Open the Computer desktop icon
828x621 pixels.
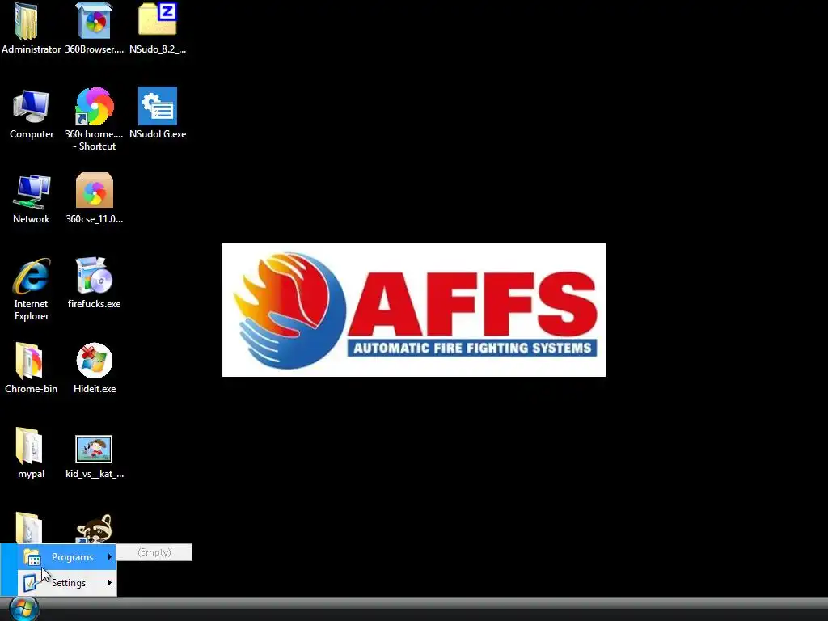32,107
